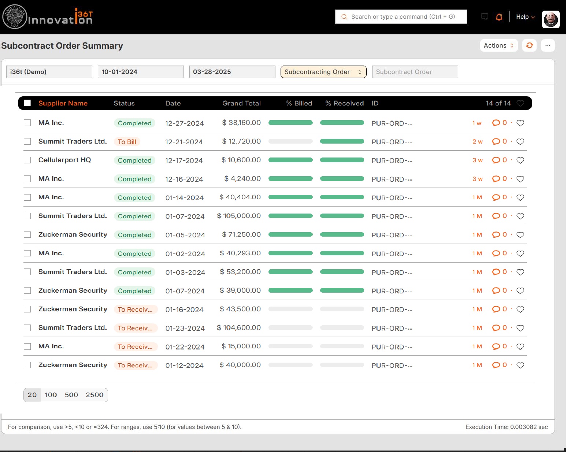Screen dimensions: 567x452
Task: Open the Subcontracting Order select dropdown
Action: point(323,72)
